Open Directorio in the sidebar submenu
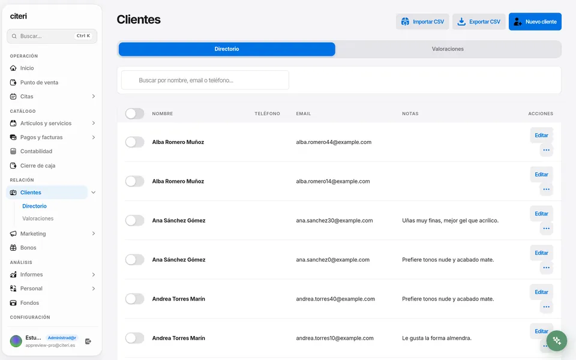Viewport: 576px width, 360px height. (x=35, y=206)
